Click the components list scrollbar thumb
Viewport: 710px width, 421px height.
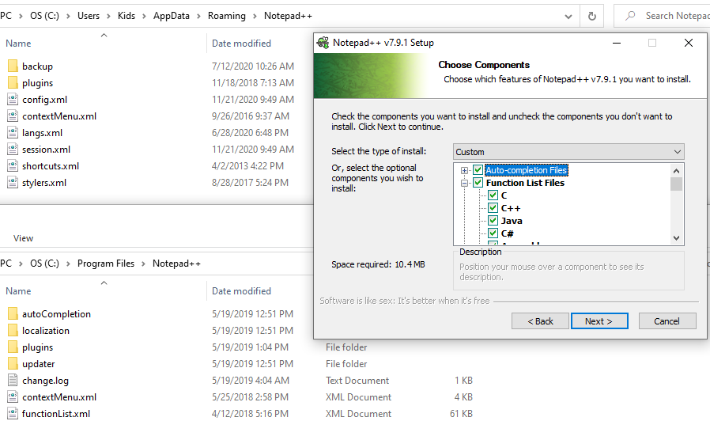677,184
